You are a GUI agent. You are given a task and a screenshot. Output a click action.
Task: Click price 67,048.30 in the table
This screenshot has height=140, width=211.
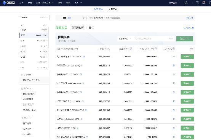pos(105,137)
